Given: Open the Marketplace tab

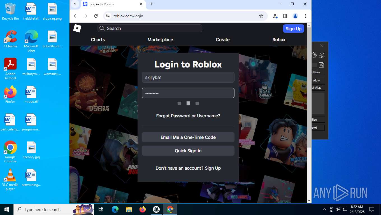Looking at the screenshot, I should (160, 40).
